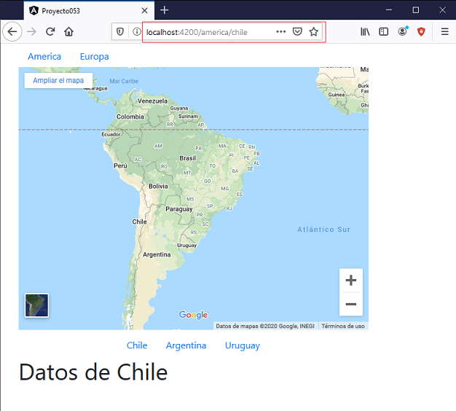Open the Library icon
Screen dimensions: 456x411
coord(365,31)
